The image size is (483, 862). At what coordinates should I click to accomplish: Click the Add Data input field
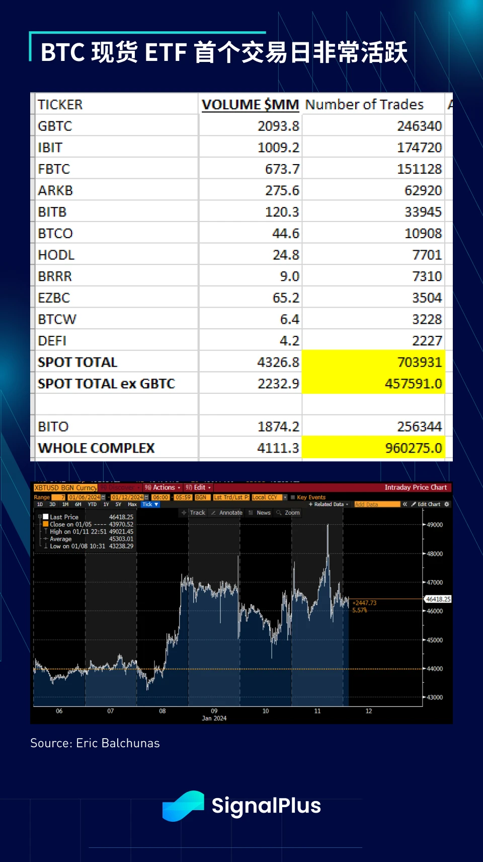point(376,504)
